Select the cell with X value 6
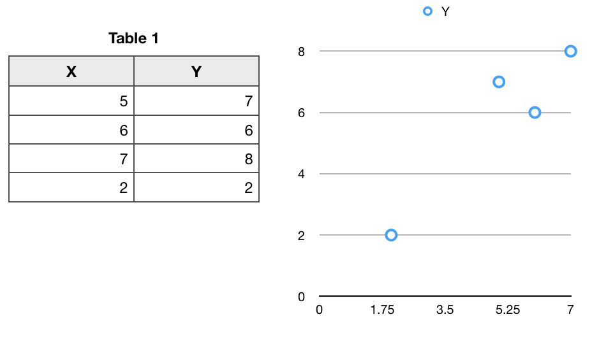Image resolution: width=606 pixels, height=340 pixels. [x=71, y=130]
